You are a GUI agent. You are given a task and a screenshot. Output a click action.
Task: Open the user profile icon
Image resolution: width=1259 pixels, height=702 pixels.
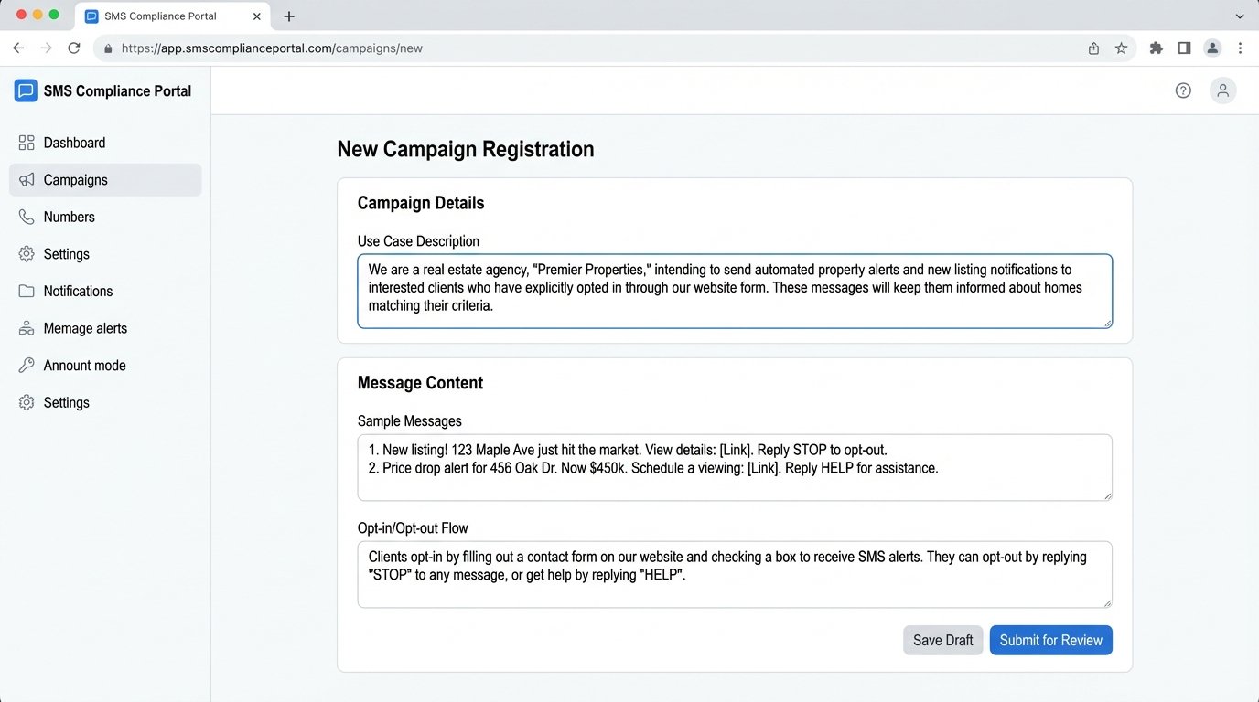coord(1223,90)
